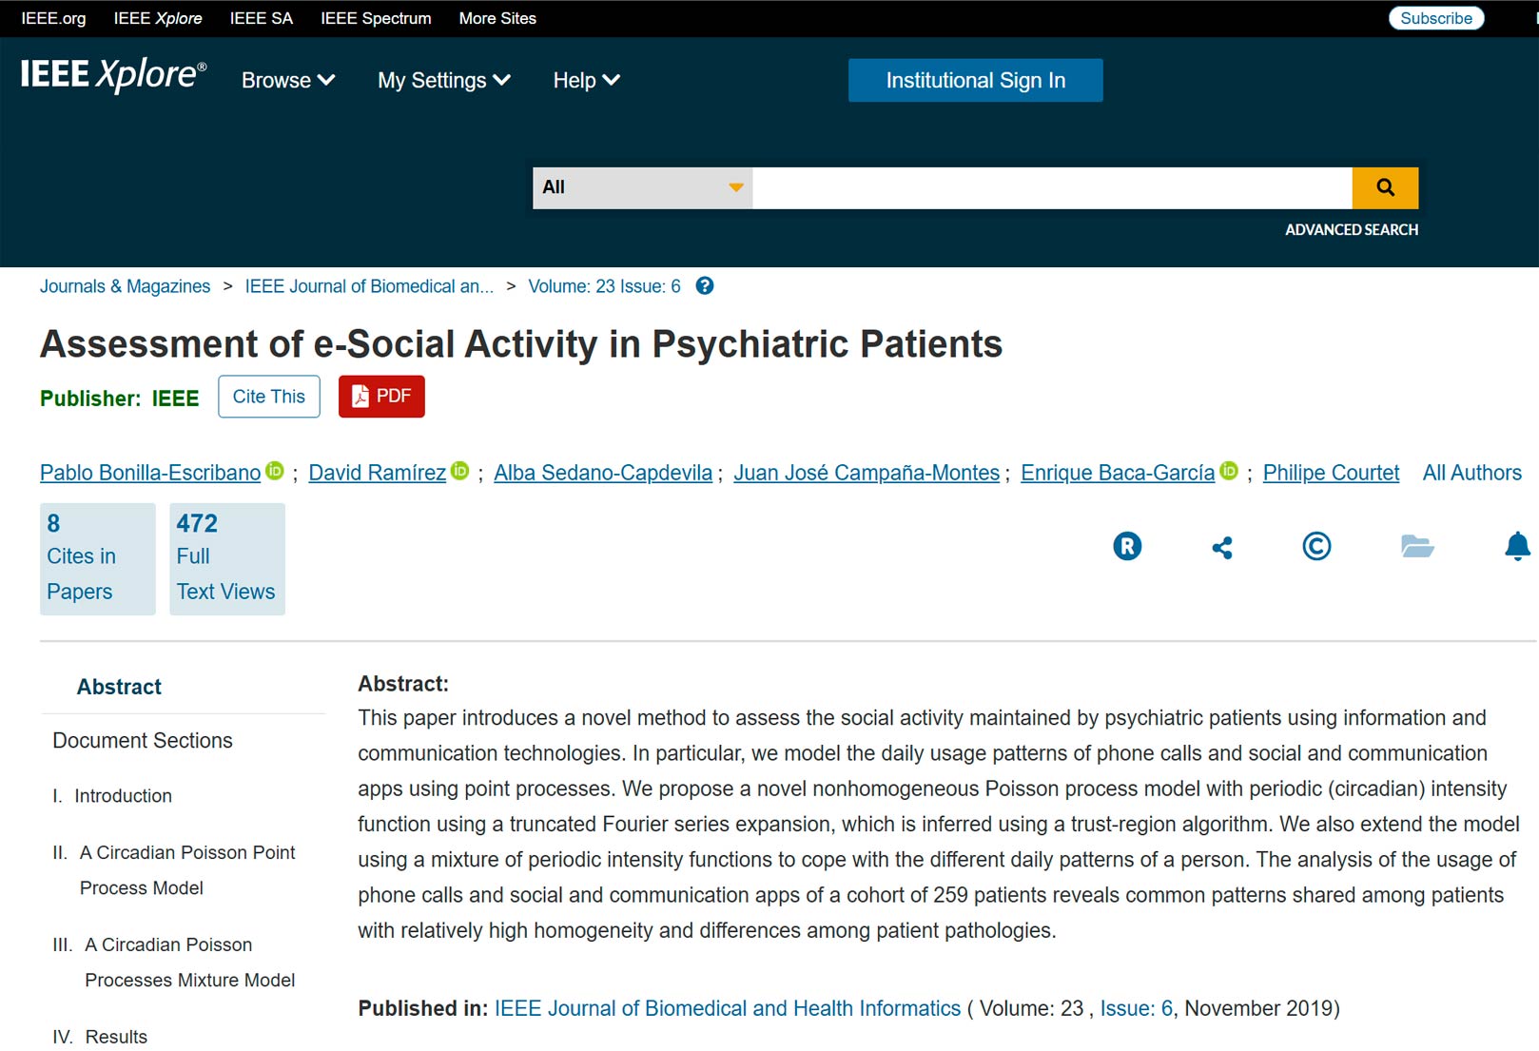Download the article via the red PDF button
This screenshot has height=1051, width=1539.
pos(381,397)
